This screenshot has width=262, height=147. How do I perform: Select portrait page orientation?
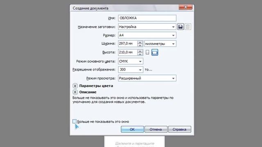pos(147,52)
